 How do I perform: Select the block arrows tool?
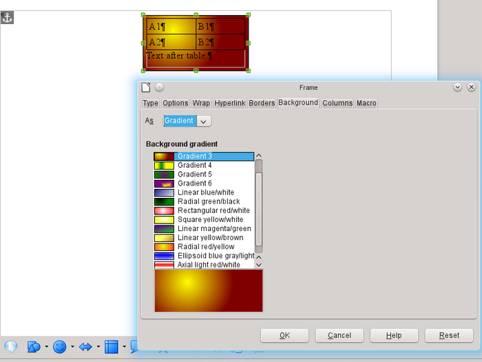click(85, 347)
